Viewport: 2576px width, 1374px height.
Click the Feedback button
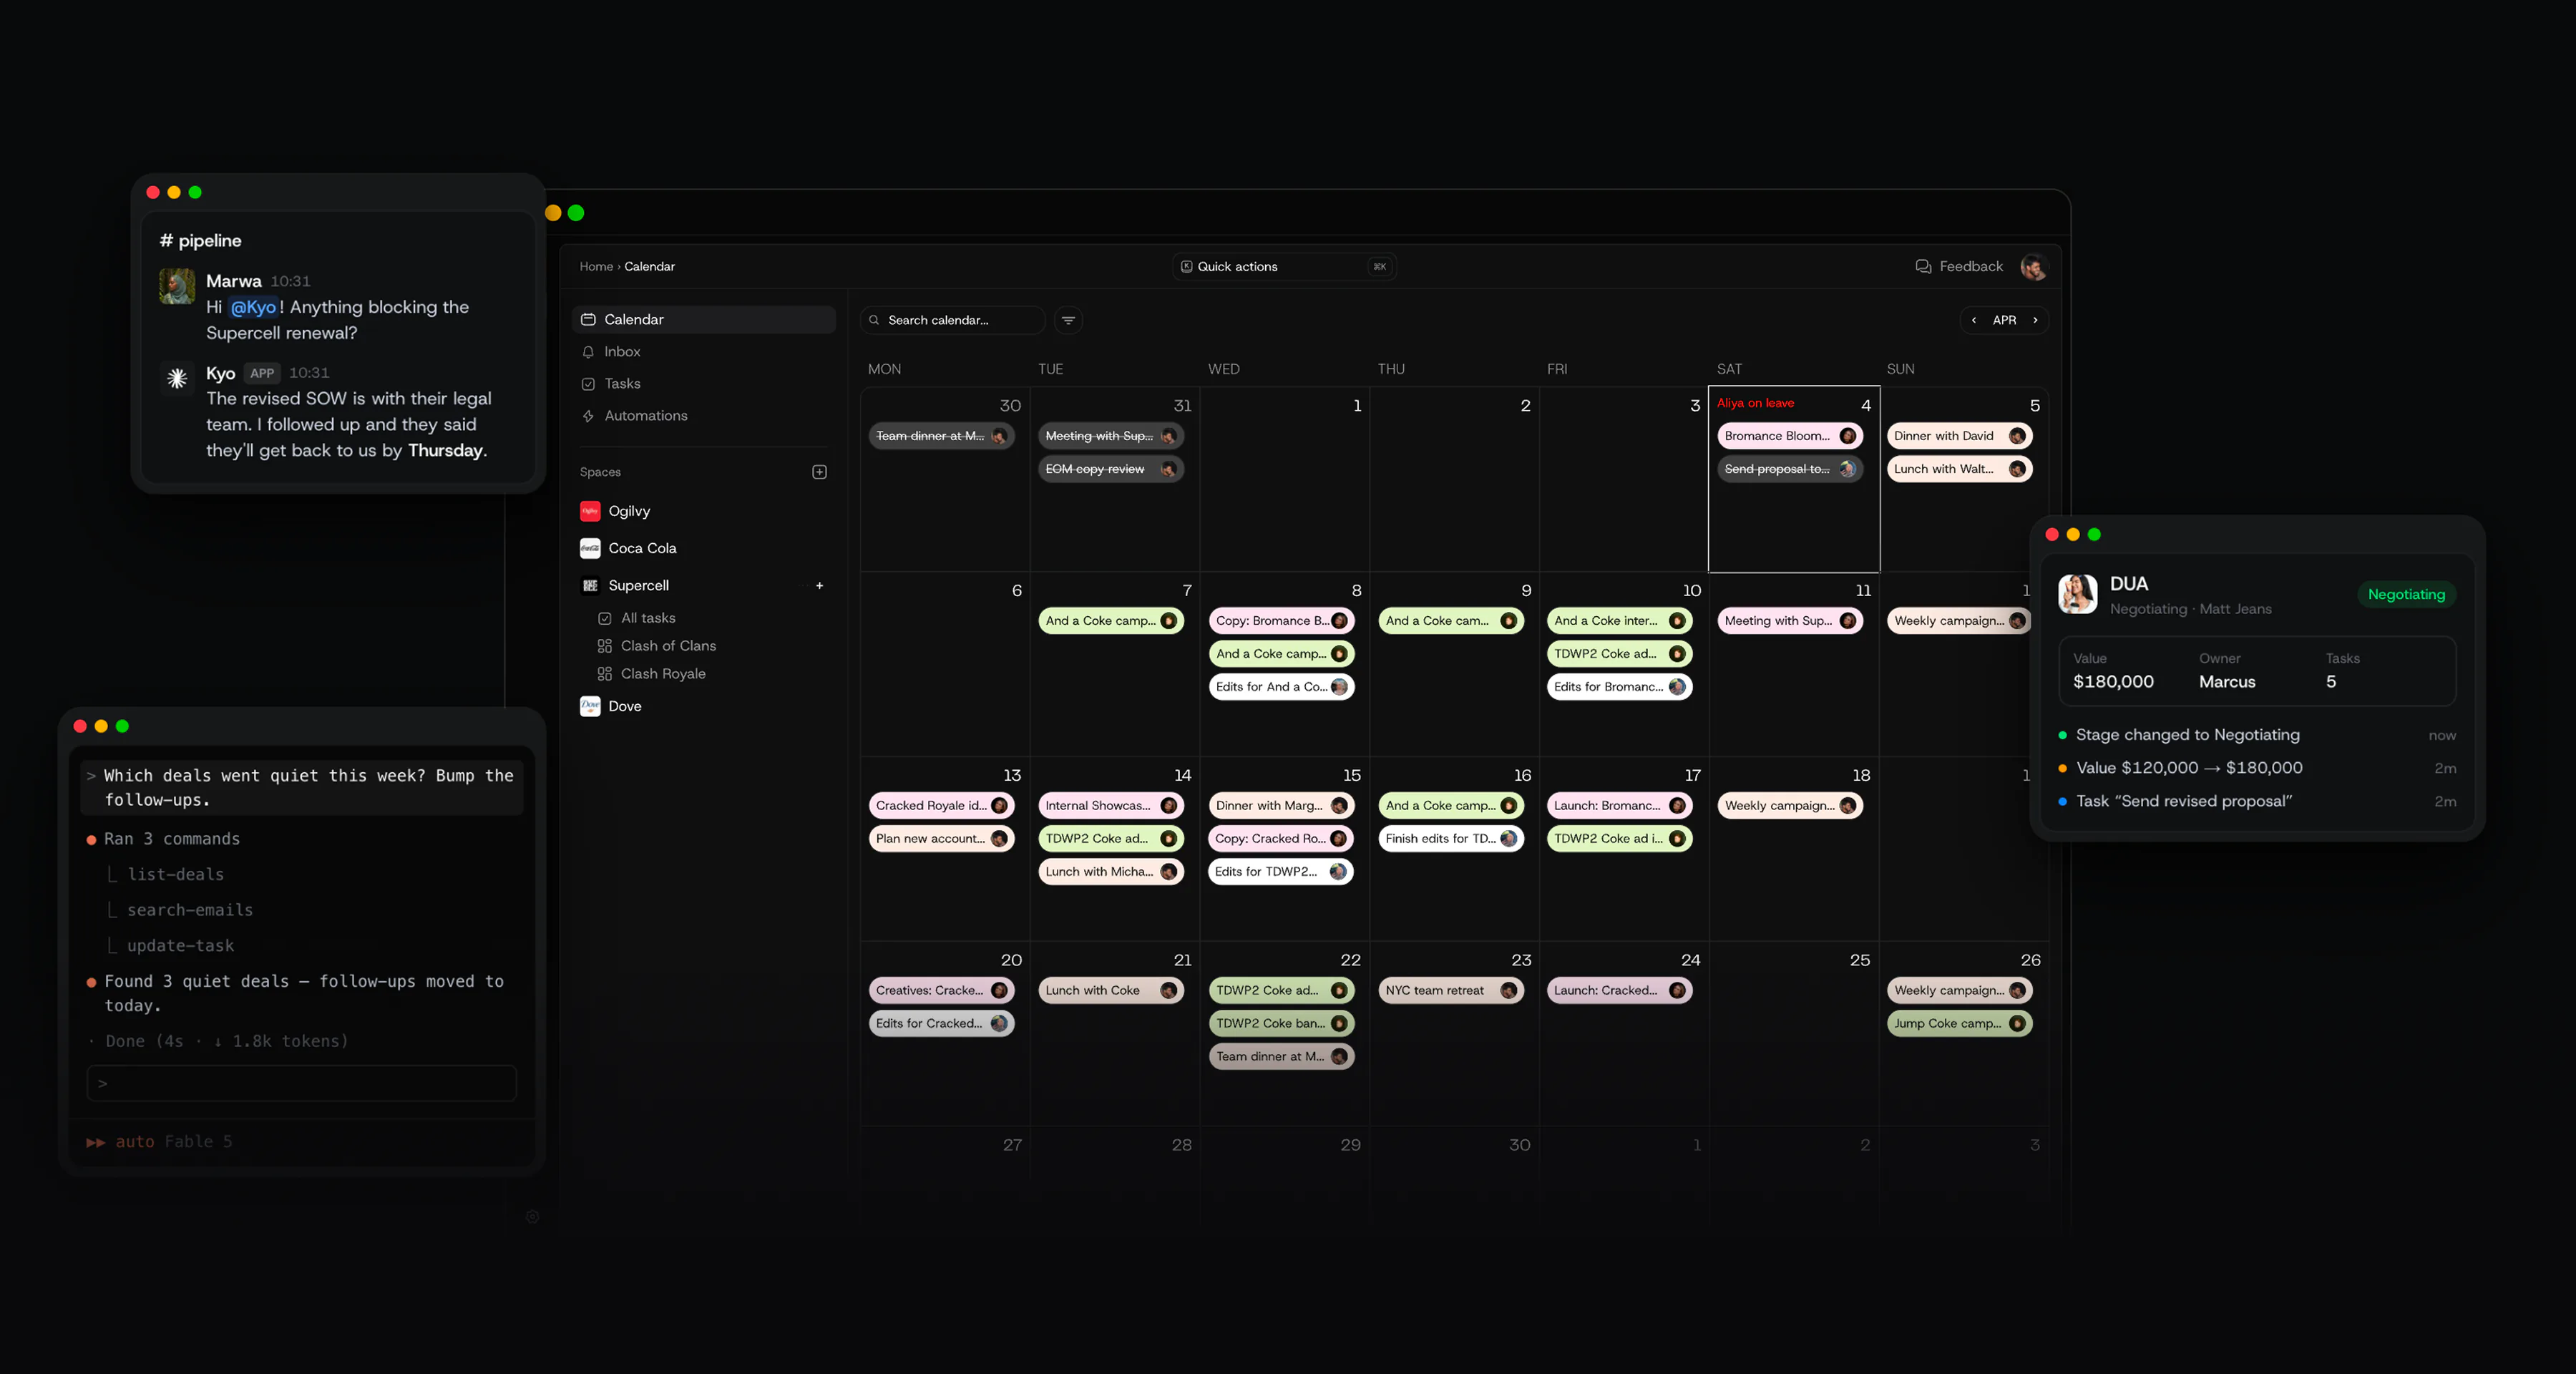point(1958,266)
